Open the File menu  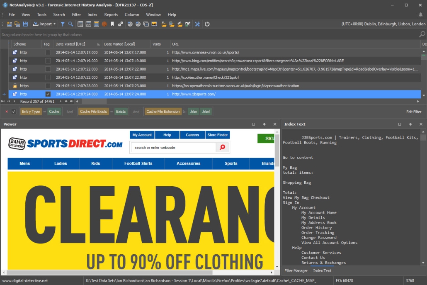pos(12,15)
